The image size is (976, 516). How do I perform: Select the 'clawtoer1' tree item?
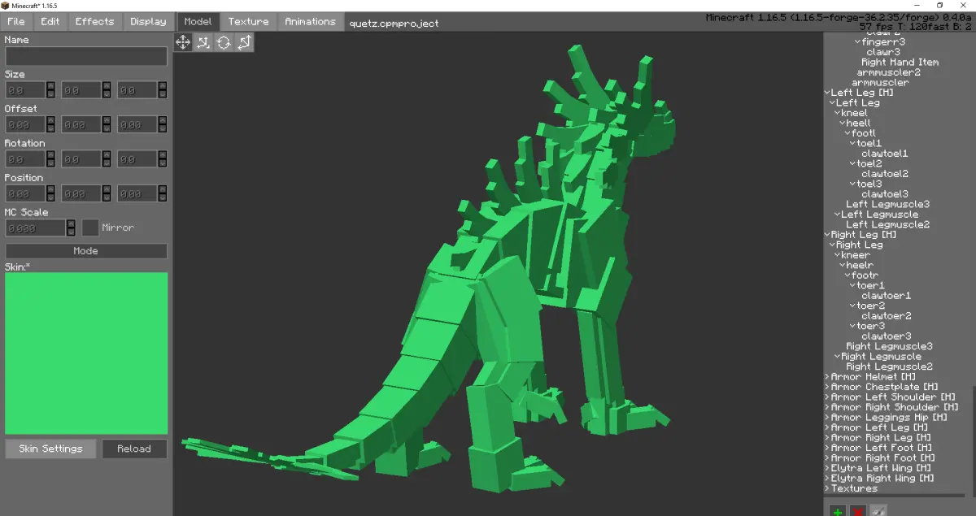pos(887,296)
